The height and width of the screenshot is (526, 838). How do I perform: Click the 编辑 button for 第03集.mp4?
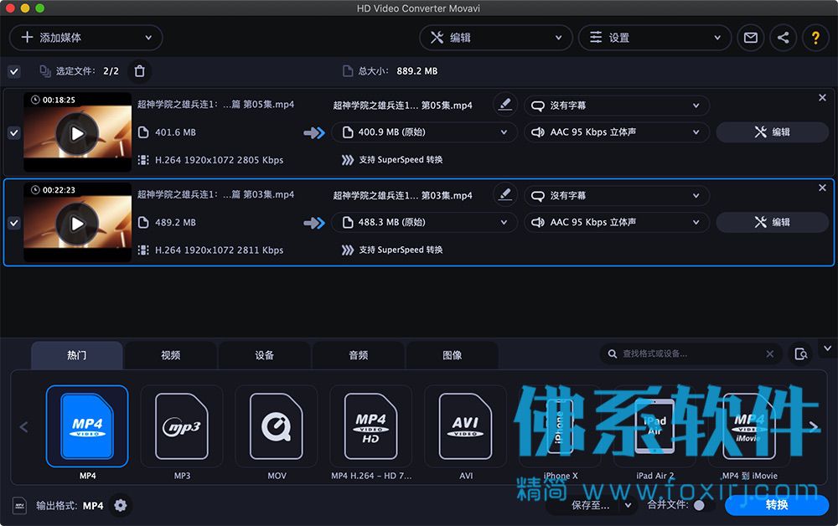(x=773, y=223)
